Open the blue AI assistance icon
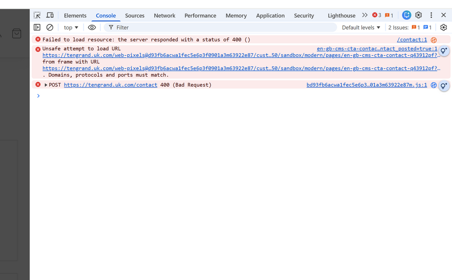The image size is (452, 280). click(x=406, y=15)
